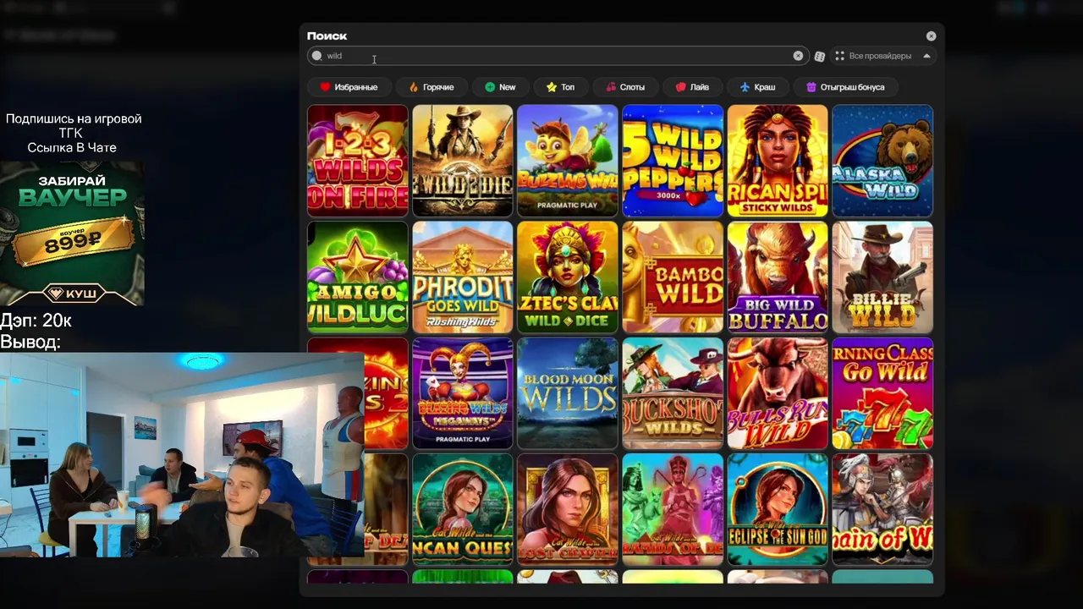Image resolution: width=1083 pixels, height=609 pixels.
Task: Click the 899₽ voucher banner
Action: [x=72, y=233]
